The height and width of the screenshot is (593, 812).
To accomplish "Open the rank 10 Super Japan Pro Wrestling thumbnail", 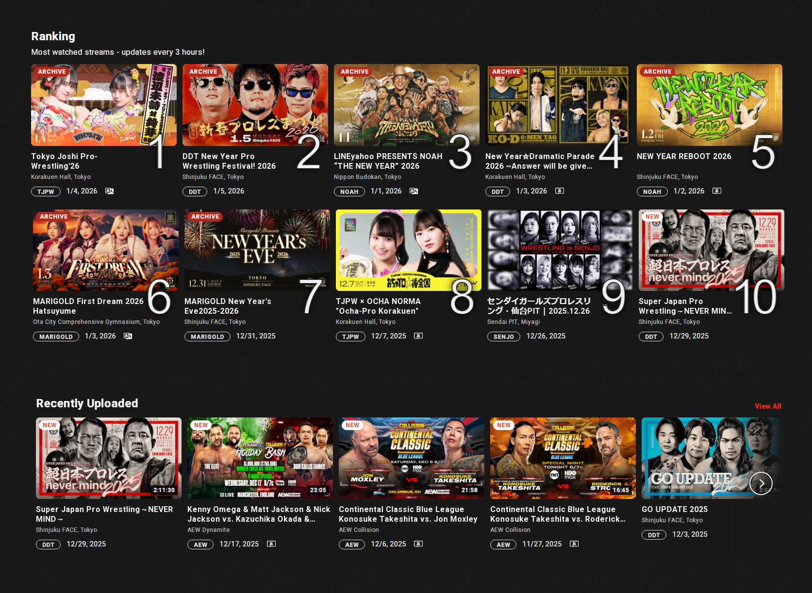I will (x=712, y=250).
